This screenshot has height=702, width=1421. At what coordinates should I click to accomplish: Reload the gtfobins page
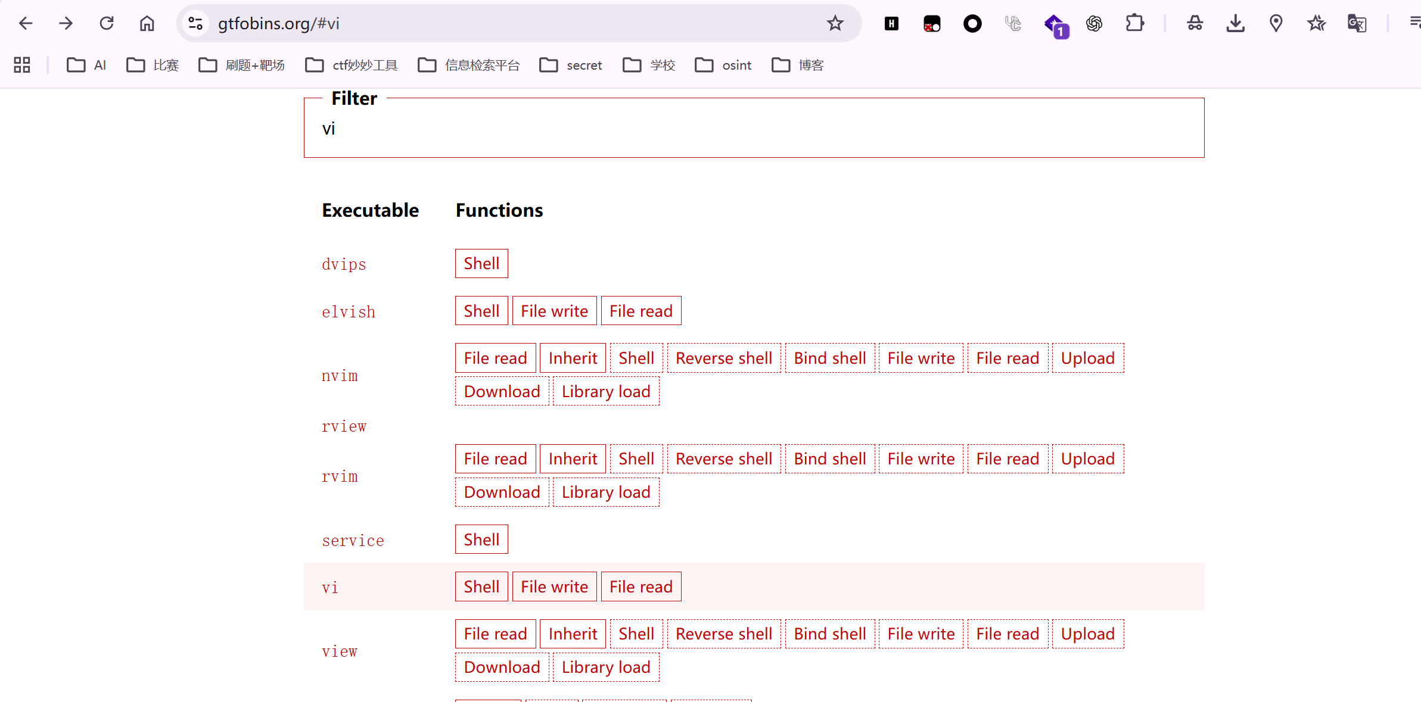107,23
